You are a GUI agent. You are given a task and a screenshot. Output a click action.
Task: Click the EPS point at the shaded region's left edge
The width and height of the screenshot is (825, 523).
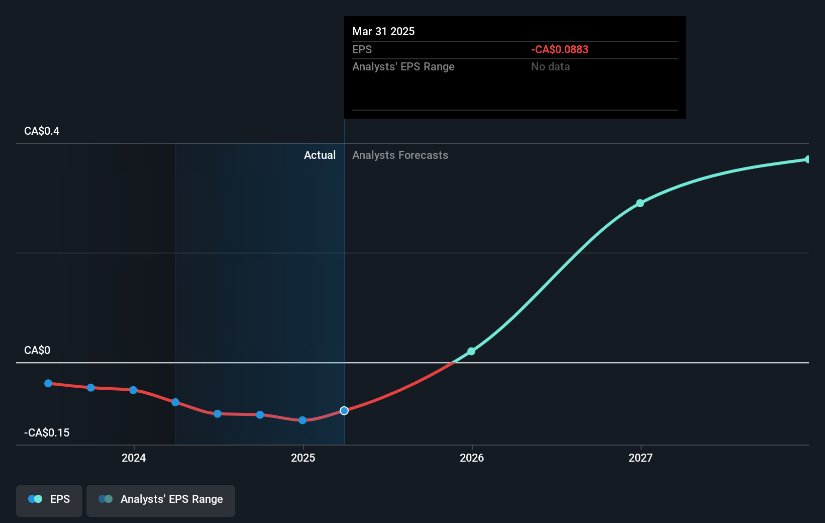pyautogui.click(x=175, y=402)
